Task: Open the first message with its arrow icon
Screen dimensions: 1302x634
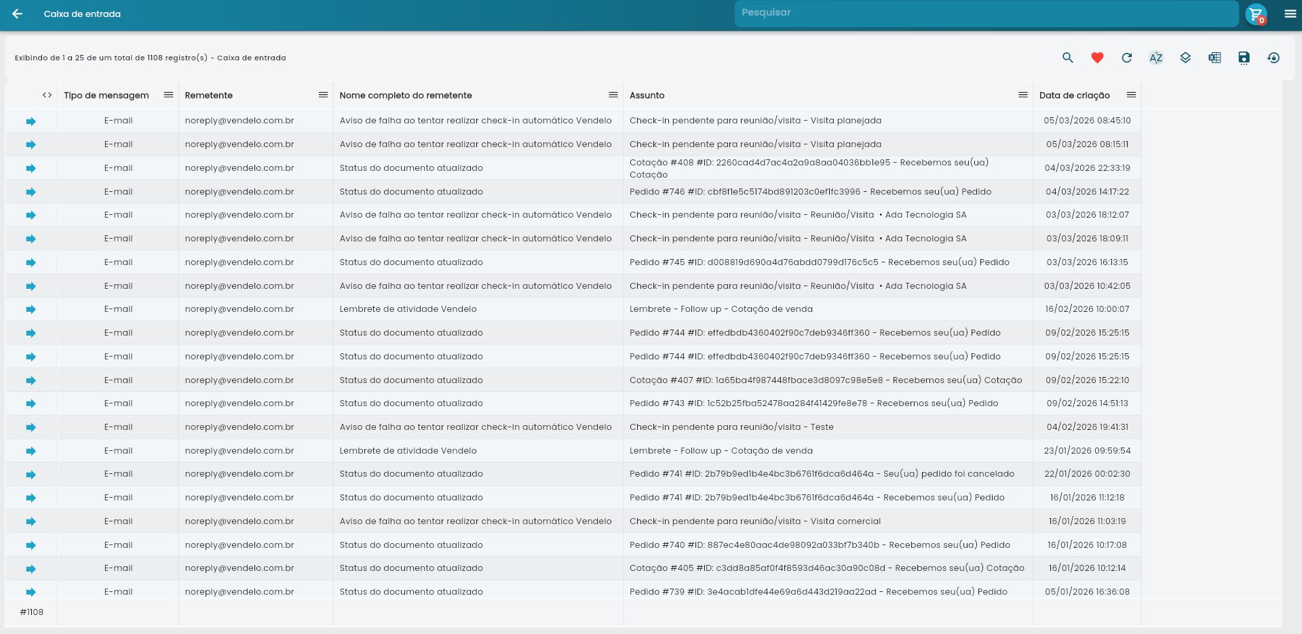Action: (x=31, y=120)
